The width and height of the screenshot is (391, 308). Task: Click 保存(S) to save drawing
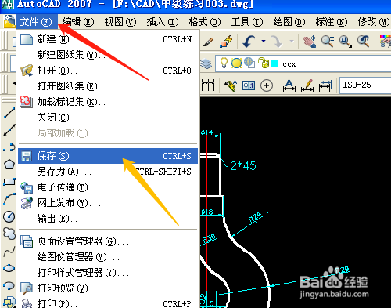click(x=108, y=156)
